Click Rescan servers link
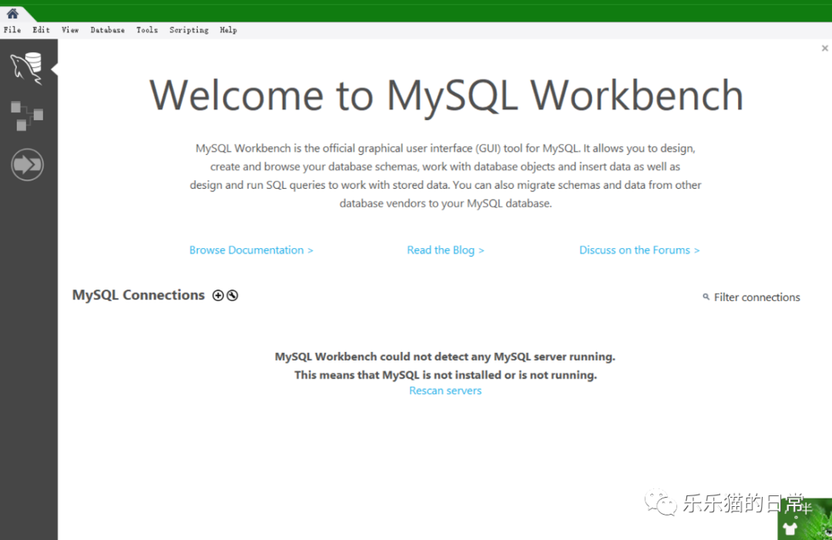Screen dimensions: 832x540 (445, 391)
